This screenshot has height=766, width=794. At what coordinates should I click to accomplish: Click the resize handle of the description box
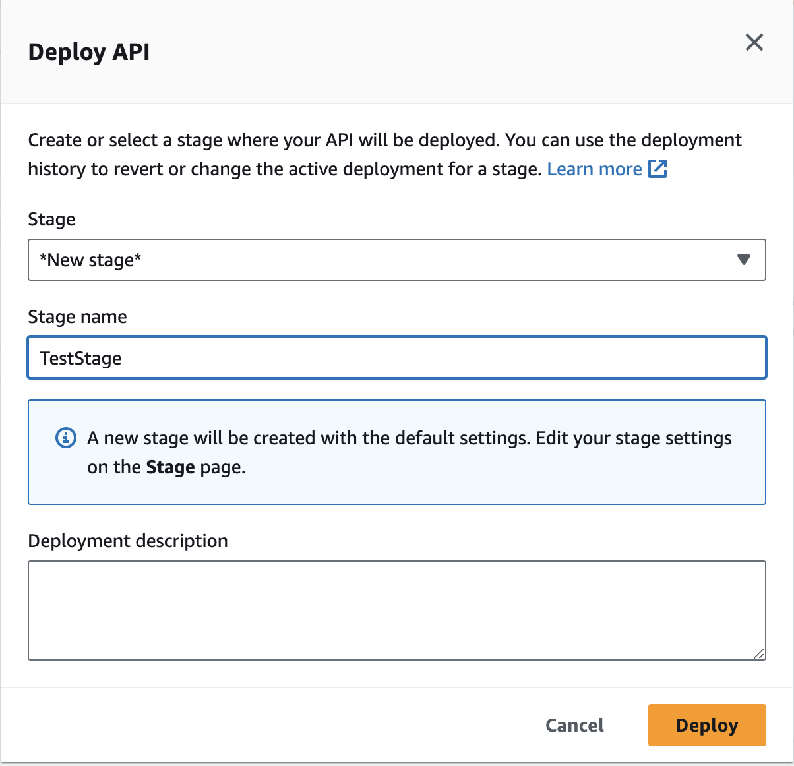coord(758,655)
